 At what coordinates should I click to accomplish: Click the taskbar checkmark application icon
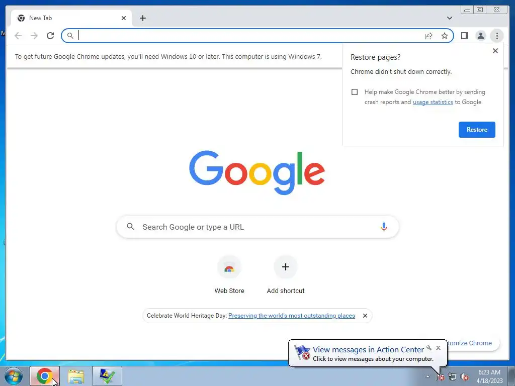[x=107, y=376]
